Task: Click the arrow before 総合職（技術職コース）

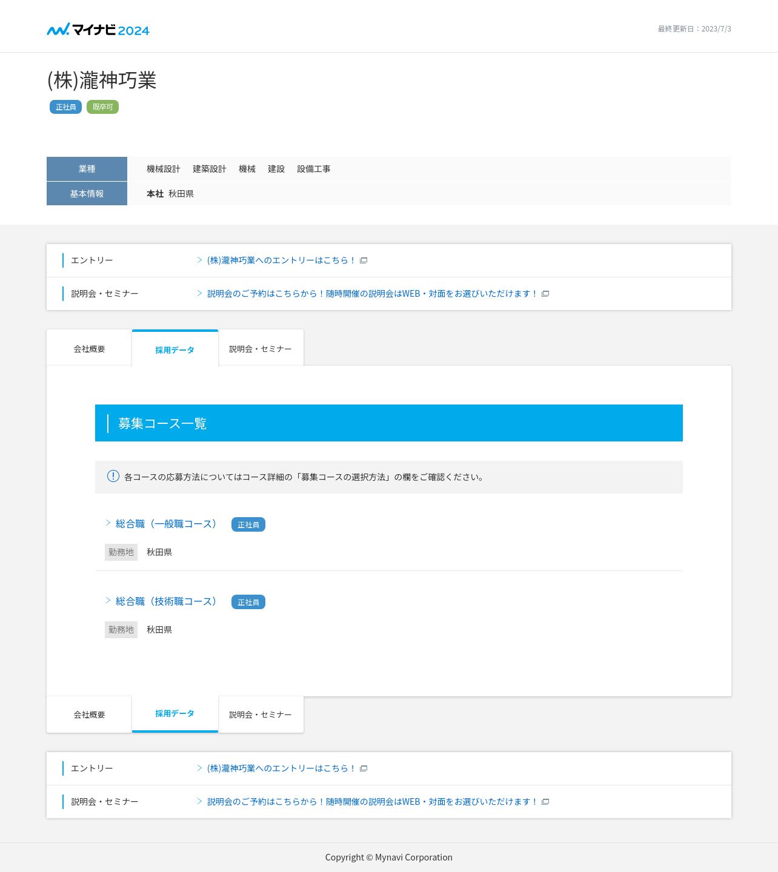Action: [108, 600]
